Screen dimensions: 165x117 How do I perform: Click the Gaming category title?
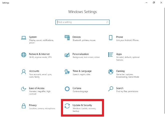point(120,71)
